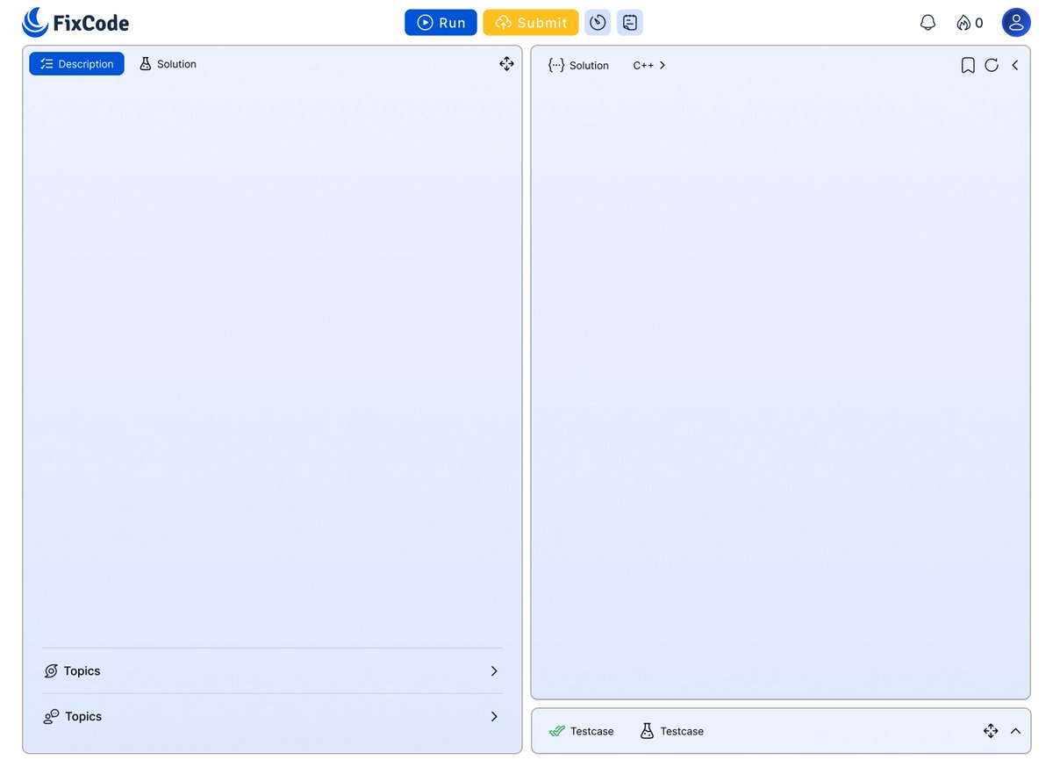
Task: Reset code with the refresh icon
Action: [x=992, y=65]
